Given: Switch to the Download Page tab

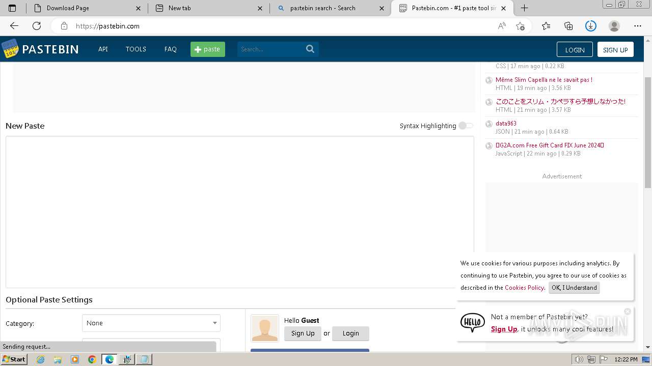Looking at the screenshot, I should [87, 8].
